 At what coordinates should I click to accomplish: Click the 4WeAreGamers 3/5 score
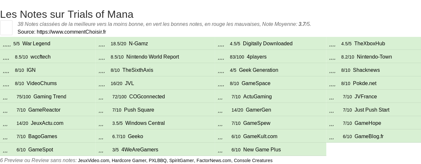point(115,150)
